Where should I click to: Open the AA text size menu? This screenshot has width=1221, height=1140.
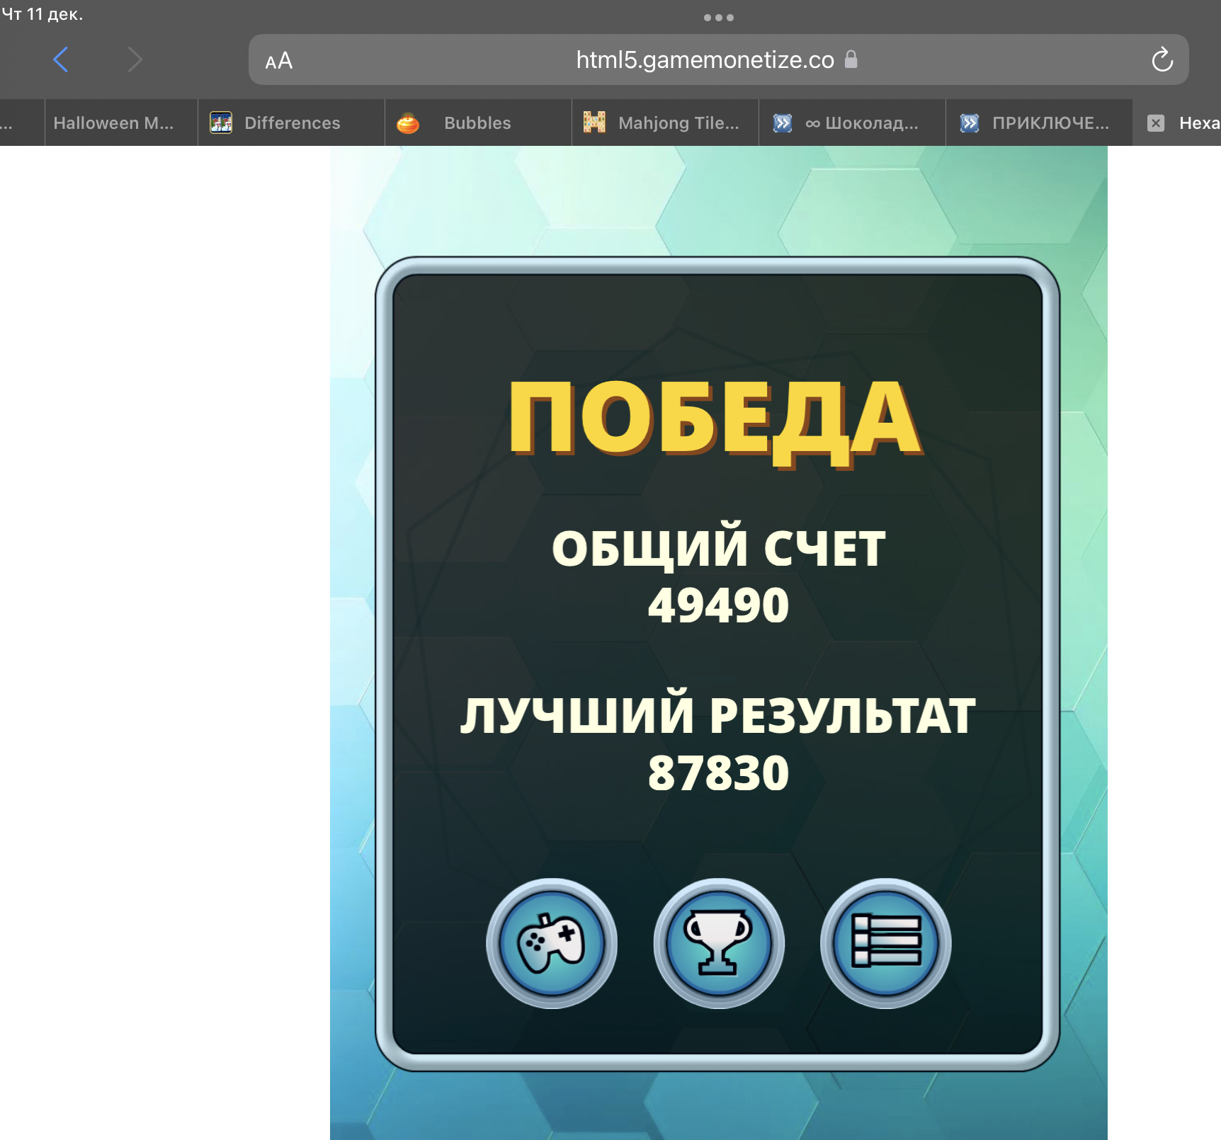(x=278, y=61)
